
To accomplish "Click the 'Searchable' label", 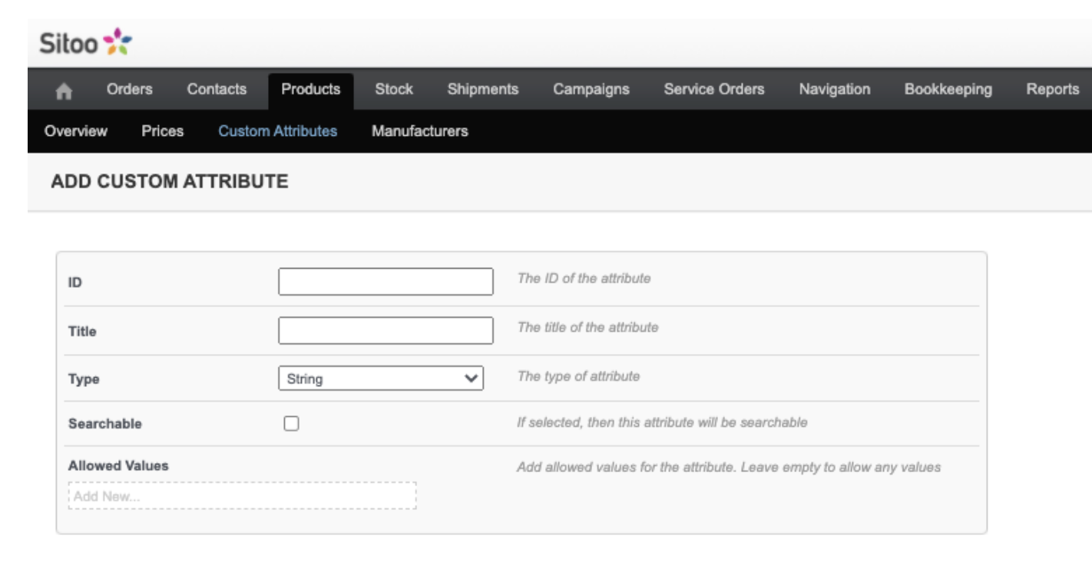I will coord(105,423).
